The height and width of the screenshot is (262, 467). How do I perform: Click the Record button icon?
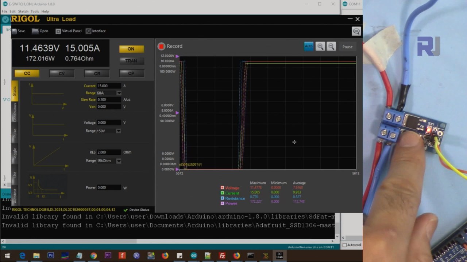[161, 47]
